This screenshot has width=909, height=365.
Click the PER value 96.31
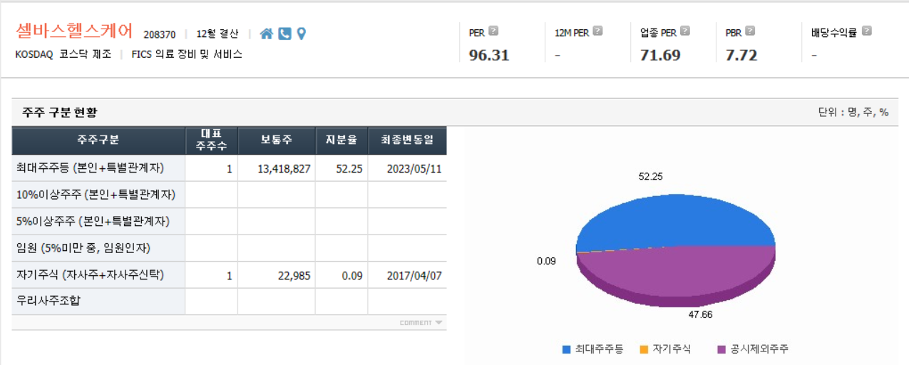[x=489, y=55]
